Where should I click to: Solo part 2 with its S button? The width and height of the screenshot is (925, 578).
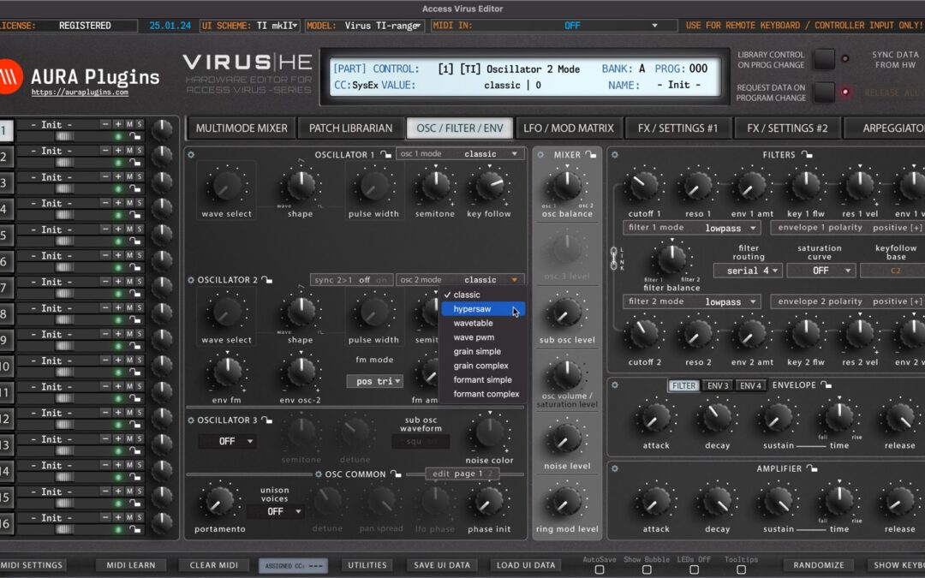pyautogui.click(x=140, y=152)
